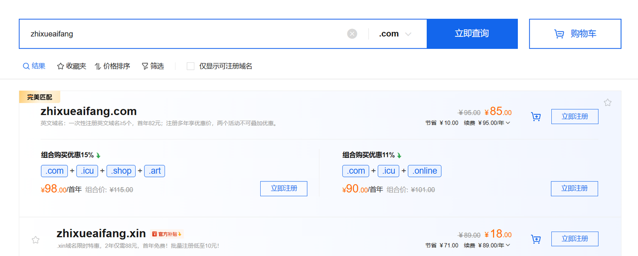Viewport: 638px width, 256px height.
Task: Expand renewal price details for zhixueaifang.com
Action: [x=508, y=123]
